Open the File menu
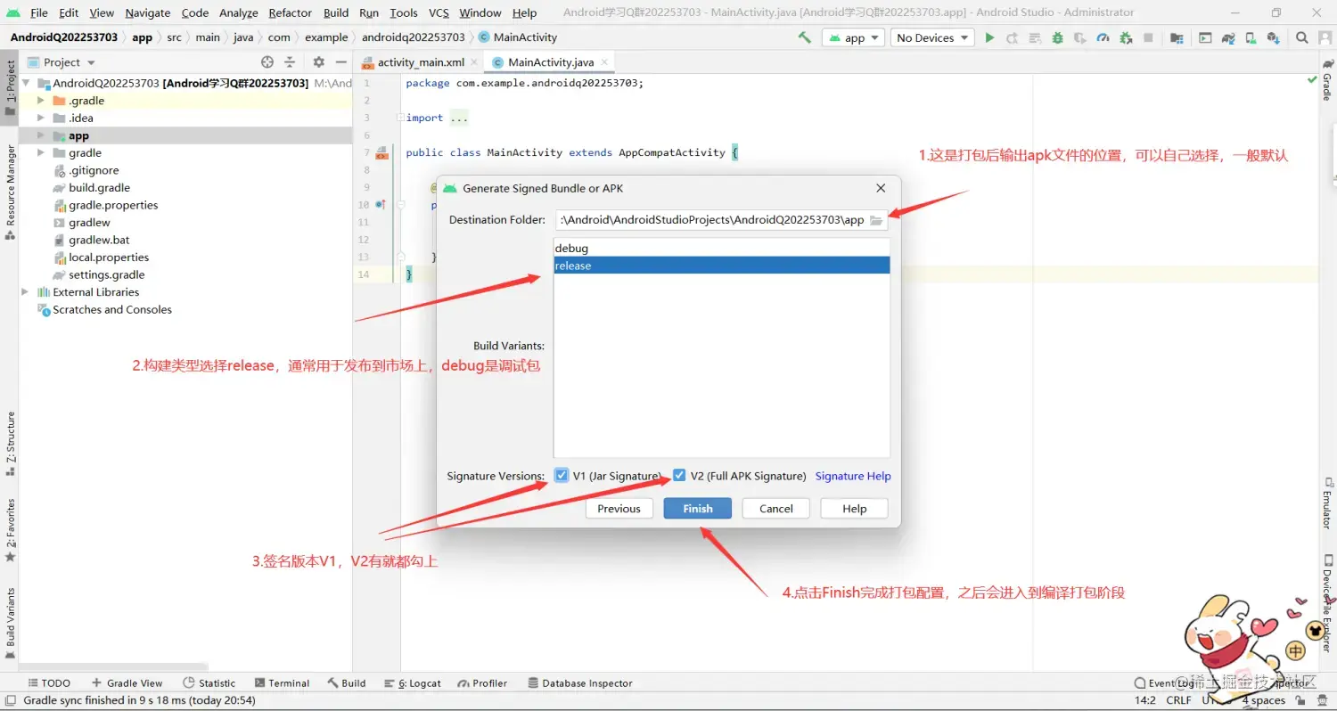 click(x=39, y=12)
